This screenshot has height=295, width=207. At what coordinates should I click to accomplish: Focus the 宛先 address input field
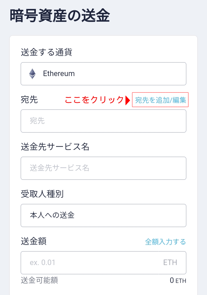click(103, 121)
